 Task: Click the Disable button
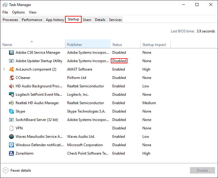click(202, 170)
